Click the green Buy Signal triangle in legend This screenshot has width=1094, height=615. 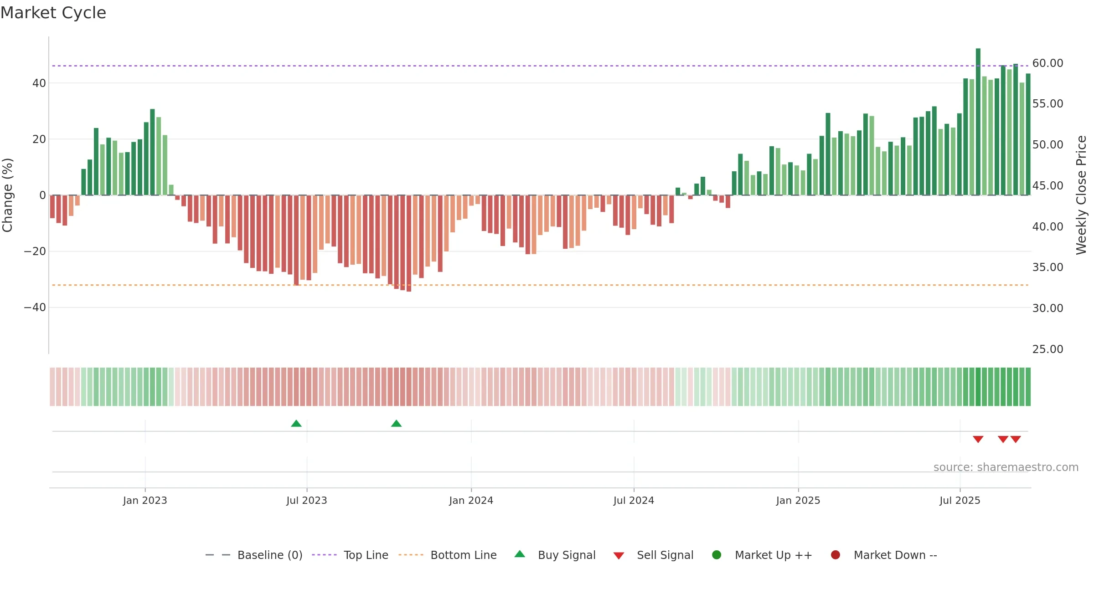pyautogui.click(x=520, y=554)
